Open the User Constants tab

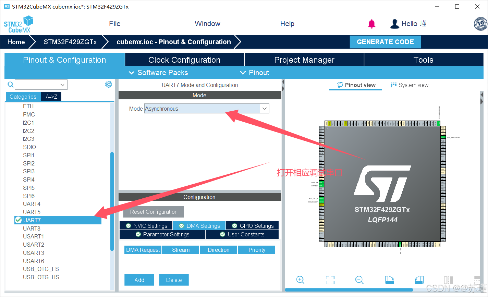pos(242,234)
